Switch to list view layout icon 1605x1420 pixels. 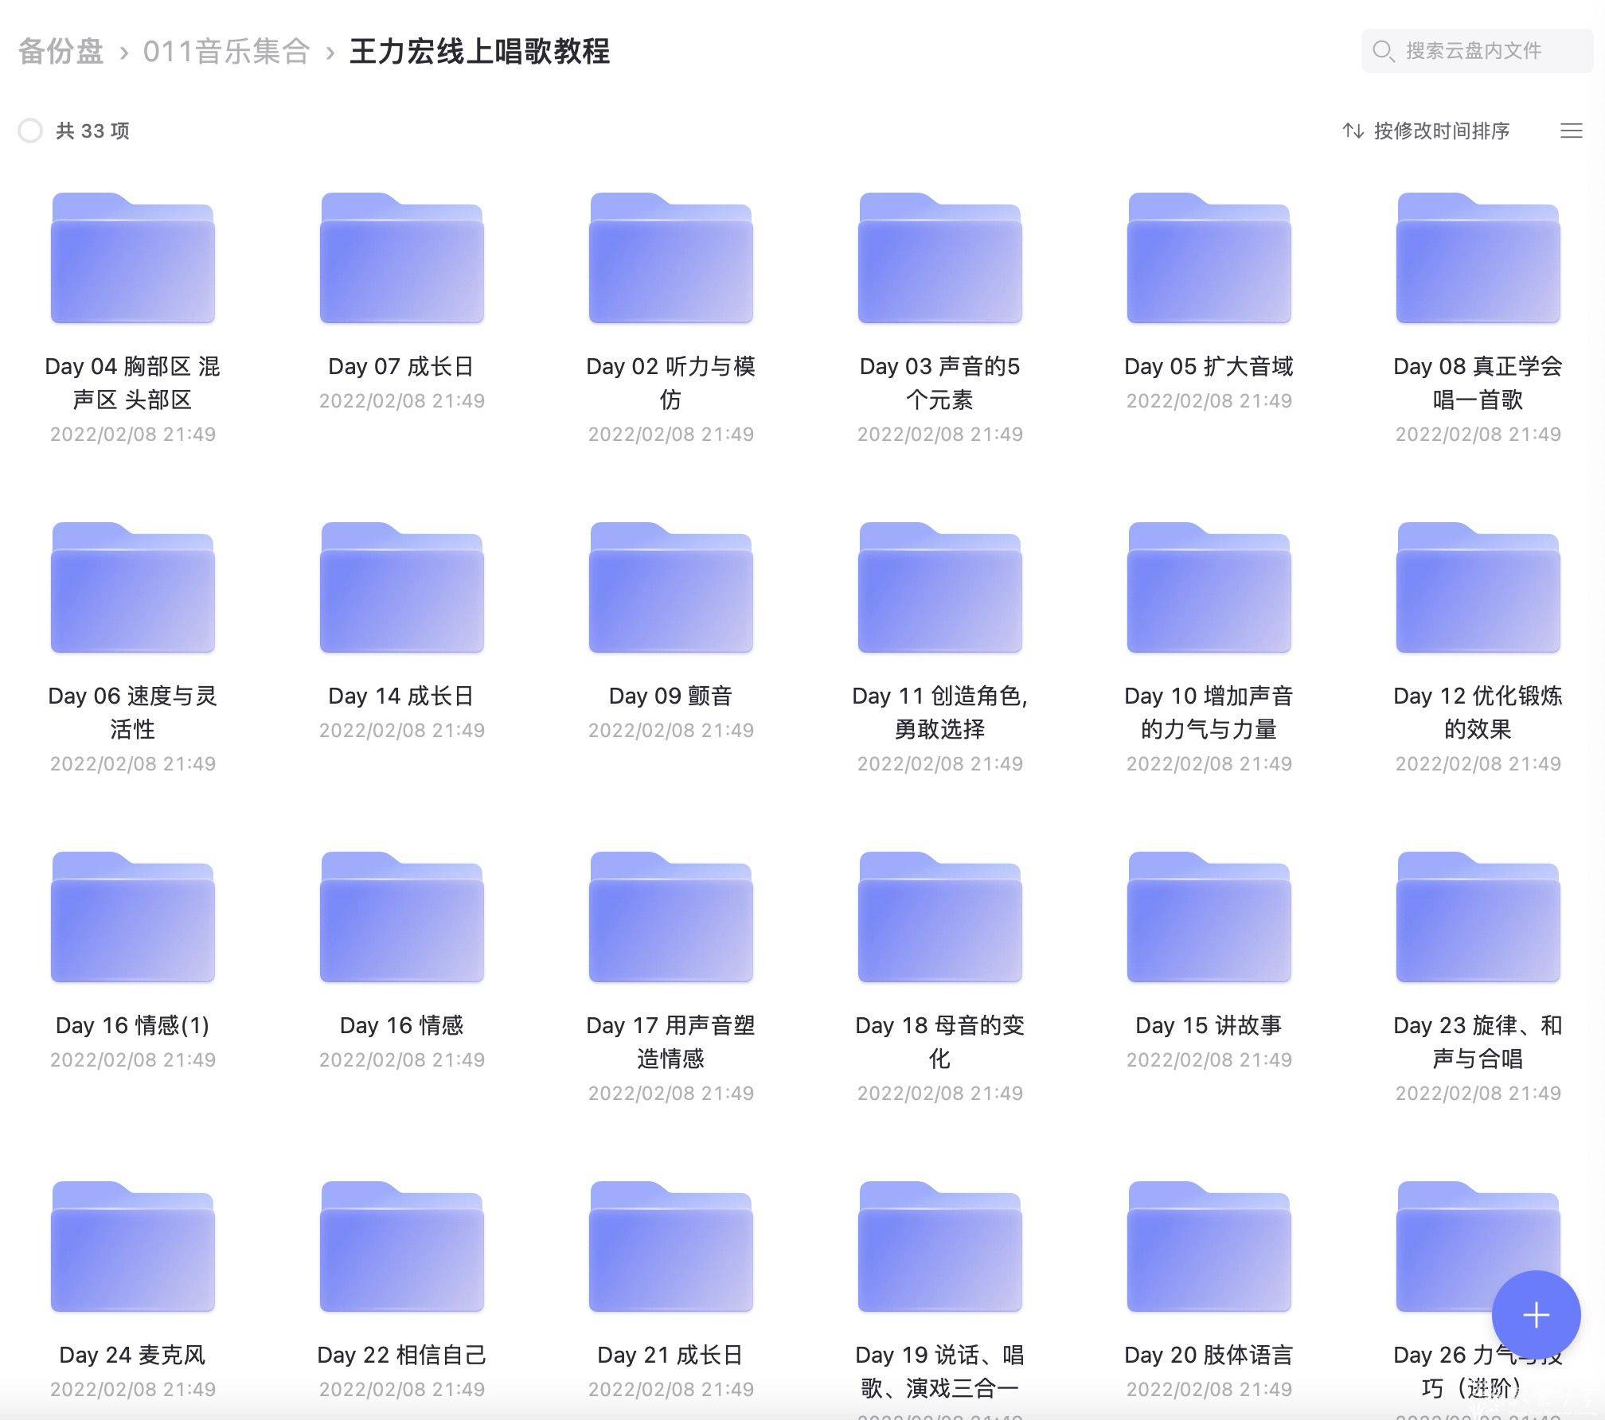(1571, 131)
